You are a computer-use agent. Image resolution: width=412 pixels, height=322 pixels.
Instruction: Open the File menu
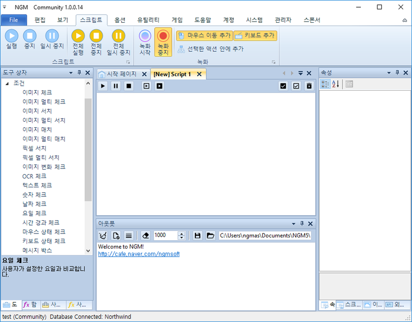point(14,20)
